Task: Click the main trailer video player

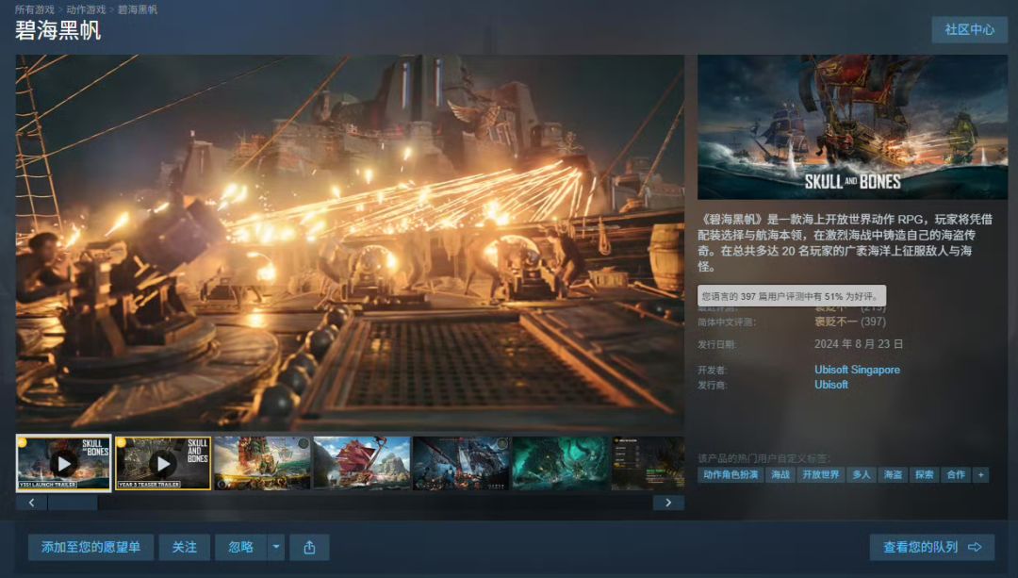Action: click(x=350, y=242)
